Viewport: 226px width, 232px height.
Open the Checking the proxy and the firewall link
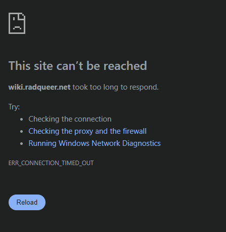coord(87,131)
